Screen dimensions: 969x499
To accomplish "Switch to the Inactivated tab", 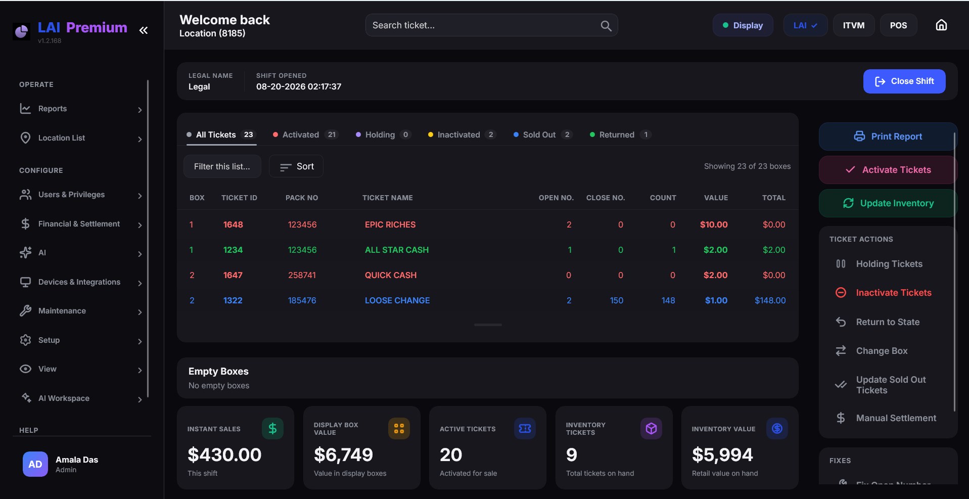I will [462, 135].
